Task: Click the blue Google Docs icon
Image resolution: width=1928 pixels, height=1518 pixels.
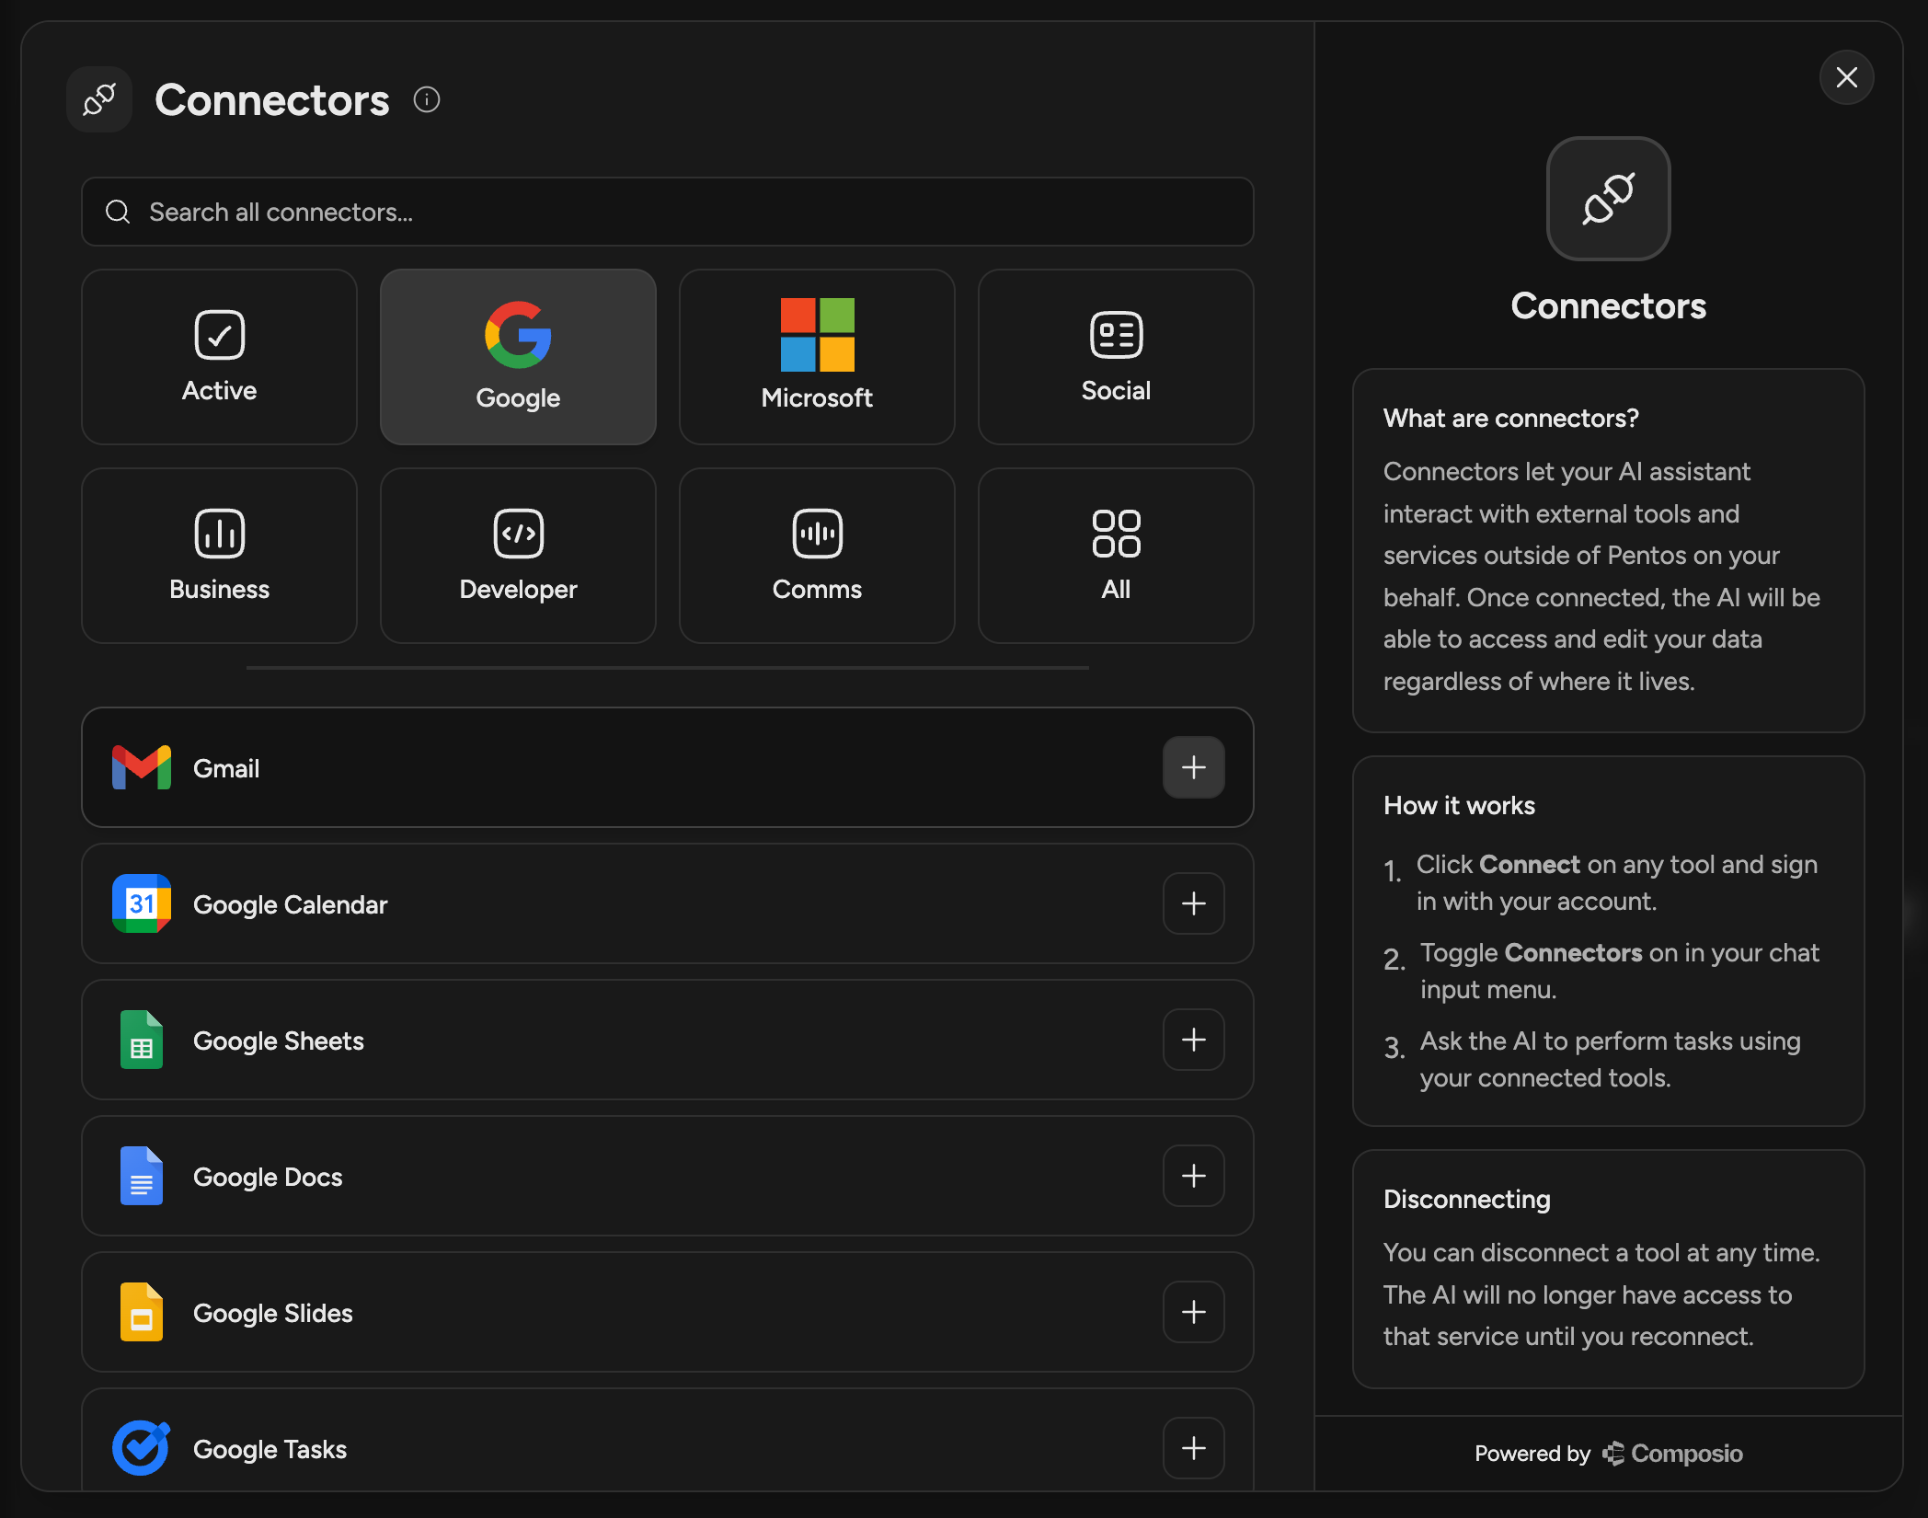Action: click(142, 1176)
